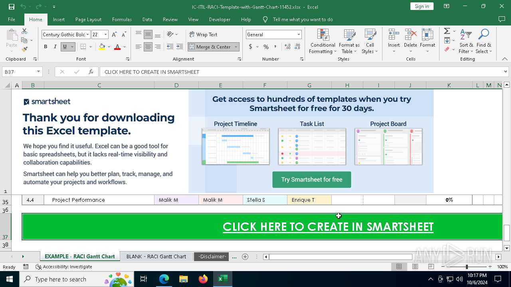The image size is (511, 287).
Task: Switch to the Insert ribbon tab
Action: tap(59, 19)
